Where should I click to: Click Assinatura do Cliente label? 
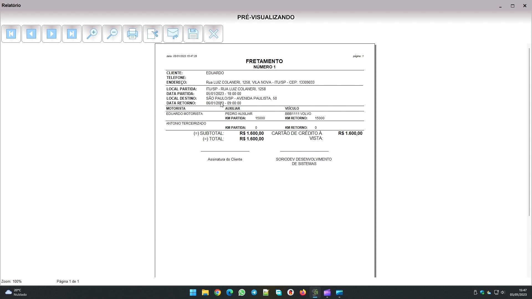click(x=225, y=159)
